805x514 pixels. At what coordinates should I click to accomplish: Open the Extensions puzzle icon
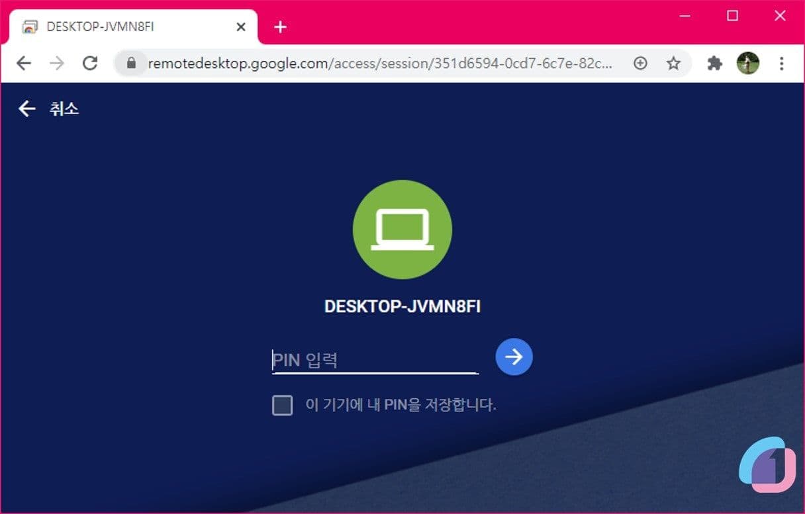point(714,63)
